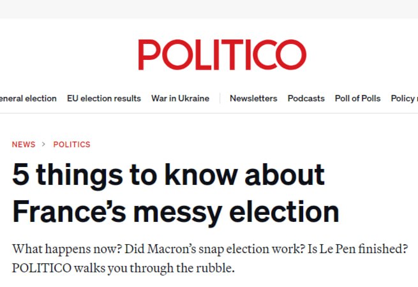The width and height of the screenshot is (418, 287).
Task: Click the chevron between NEWS and POLITICS
Action: pos(44,144)
